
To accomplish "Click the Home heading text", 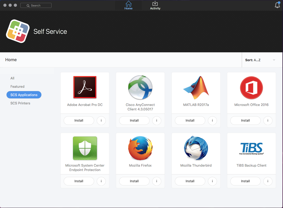I will coord(11,60).
